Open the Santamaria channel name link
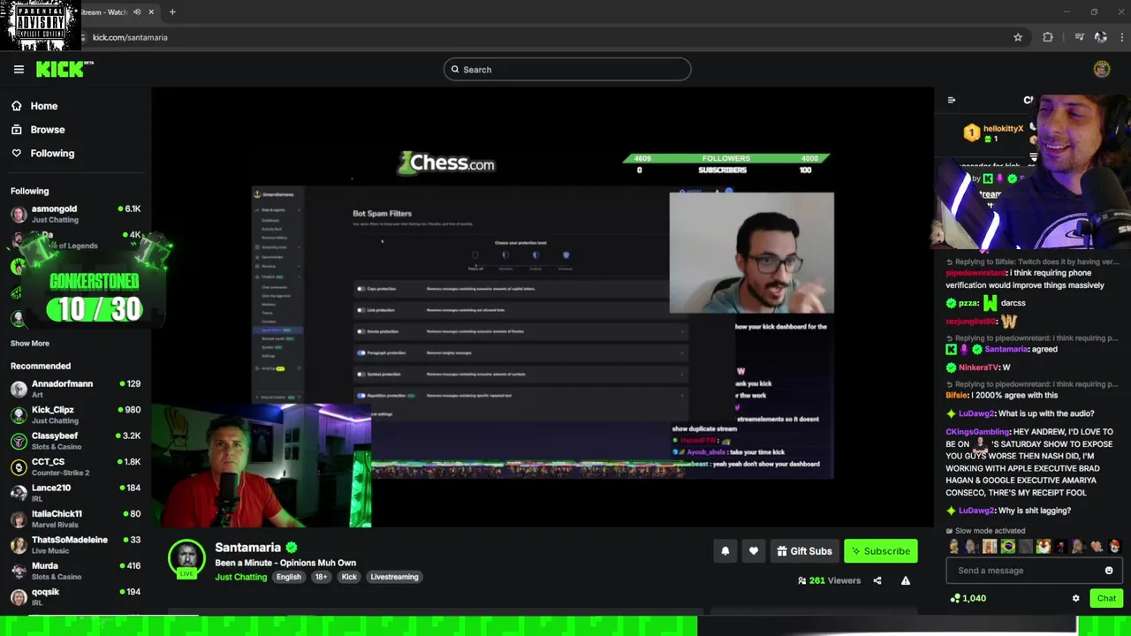The height and width of the screenshot is (636, 1131). [x=247, y=548]
